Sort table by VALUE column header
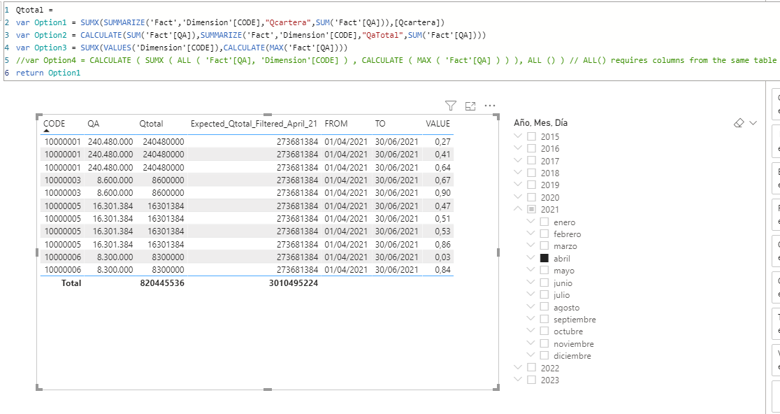This screenshot has height=414, width=780. tap(438, 124)
